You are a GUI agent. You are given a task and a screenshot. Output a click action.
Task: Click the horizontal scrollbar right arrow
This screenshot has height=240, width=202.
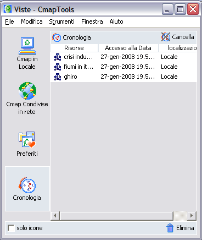click(192, 215)
